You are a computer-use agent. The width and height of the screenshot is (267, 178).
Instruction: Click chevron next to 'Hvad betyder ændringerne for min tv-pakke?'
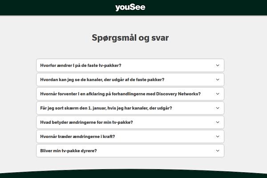218,122
